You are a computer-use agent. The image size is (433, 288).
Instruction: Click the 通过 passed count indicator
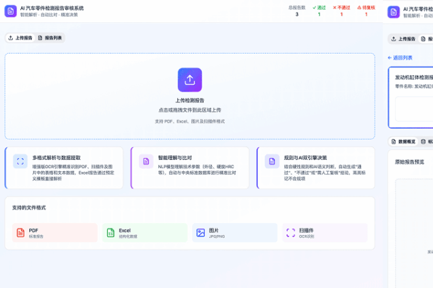[319, 11]
